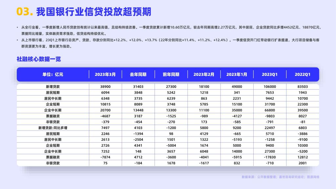Click the slide title 我国银行业信贷投放超预期
The image size is (336, 189).
[x=94, y=11]
